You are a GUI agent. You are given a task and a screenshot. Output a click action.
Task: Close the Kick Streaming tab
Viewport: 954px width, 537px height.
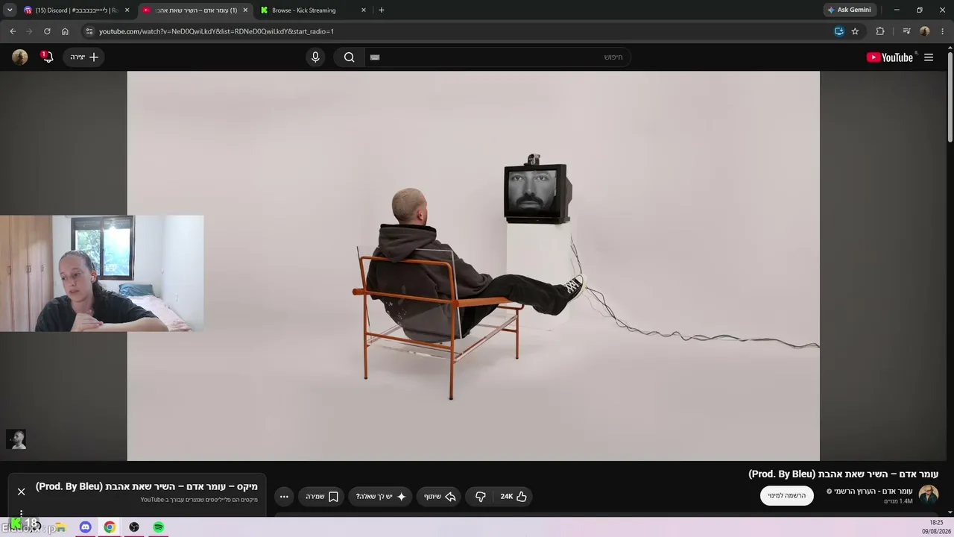(364, 10)
